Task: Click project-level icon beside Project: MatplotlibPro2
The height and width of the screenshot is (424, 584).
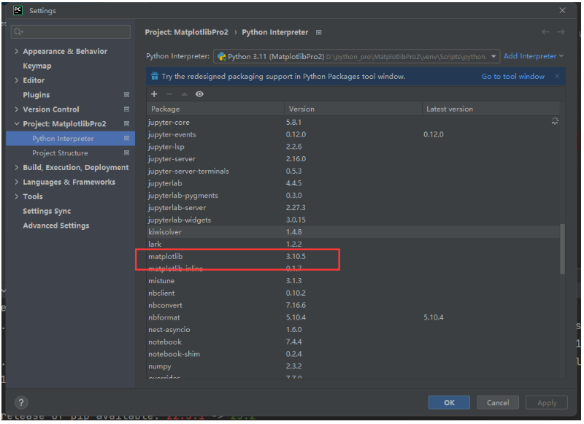Action: click(126, 123)
